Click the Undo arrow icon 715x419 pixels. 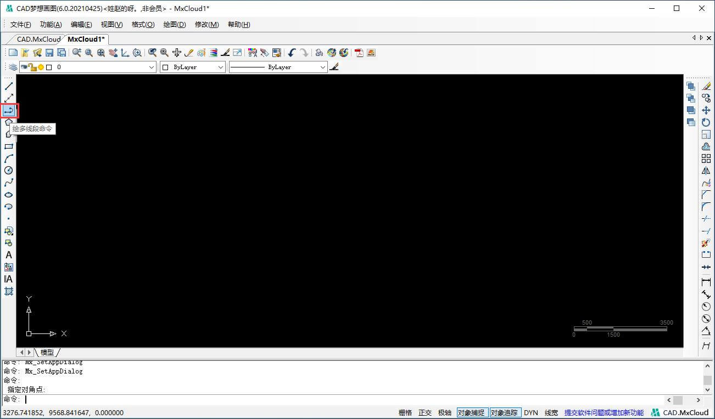(x=292, y=53)
